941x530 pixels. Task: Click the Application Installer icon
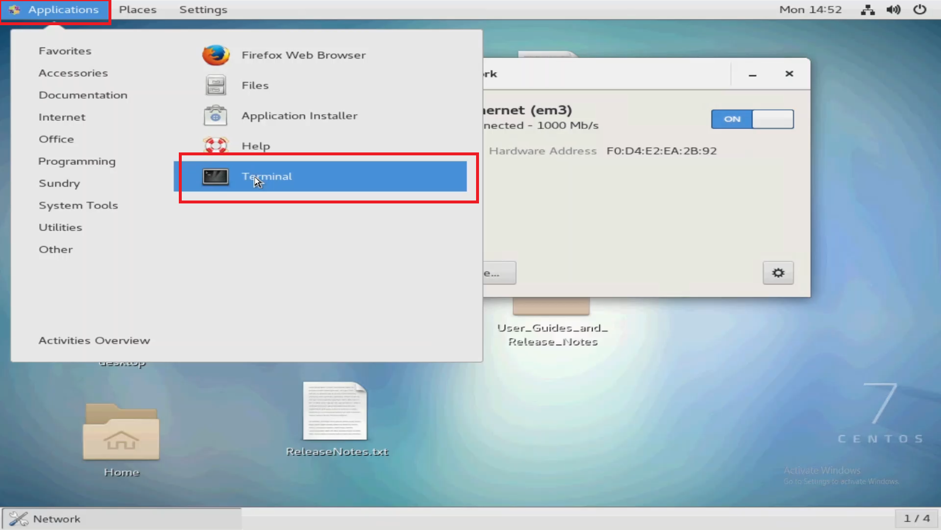216,115
